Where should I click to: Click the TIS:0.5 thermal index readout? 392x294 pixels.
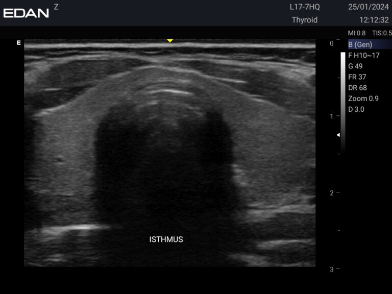(x=381, y=33)
